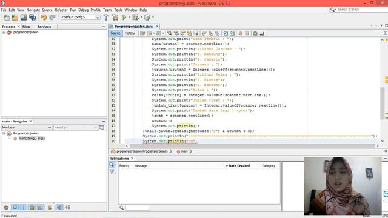Click the Undo arrow icon
This screenshot has height=218, width=388.
(x=44, y=18)
